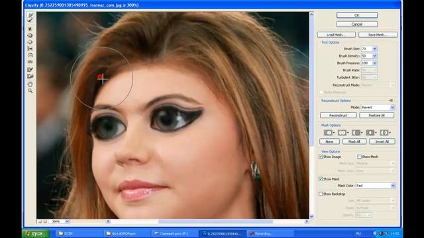Open the zoom percentage dropdown arrow
The image size is (424, 238).
pyautogui.click(x=67, y=221)
